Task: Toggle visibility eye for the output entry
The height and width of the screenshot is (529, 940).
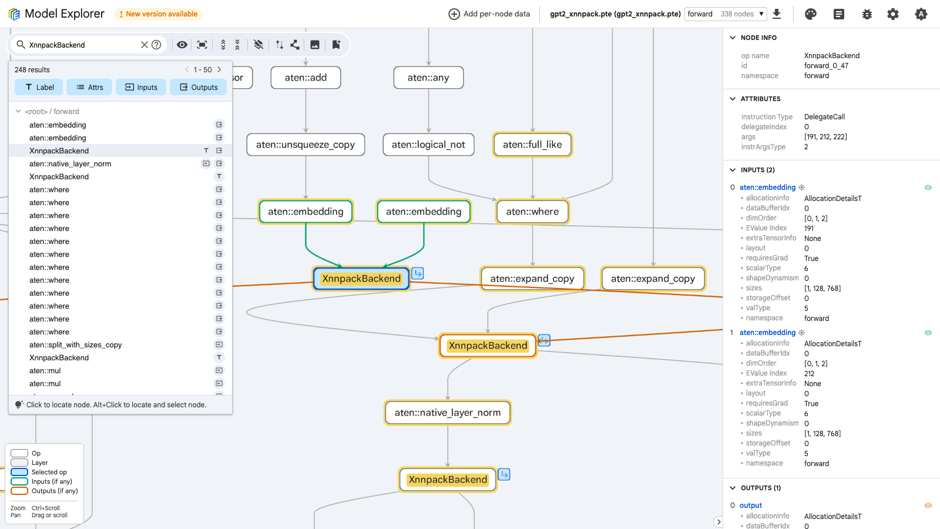Action: [x=928, y=505]
